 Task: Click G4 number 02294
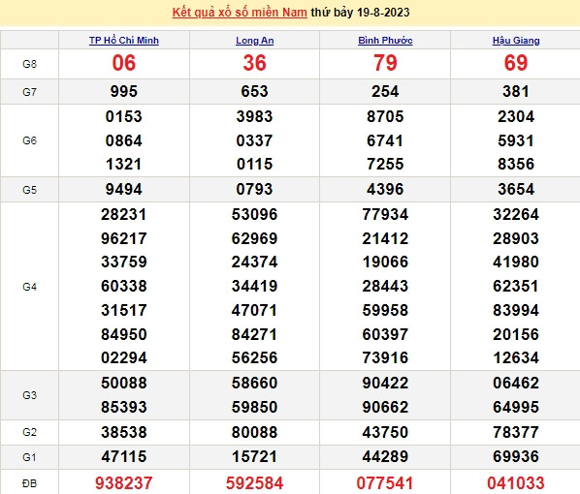(124, 357)
